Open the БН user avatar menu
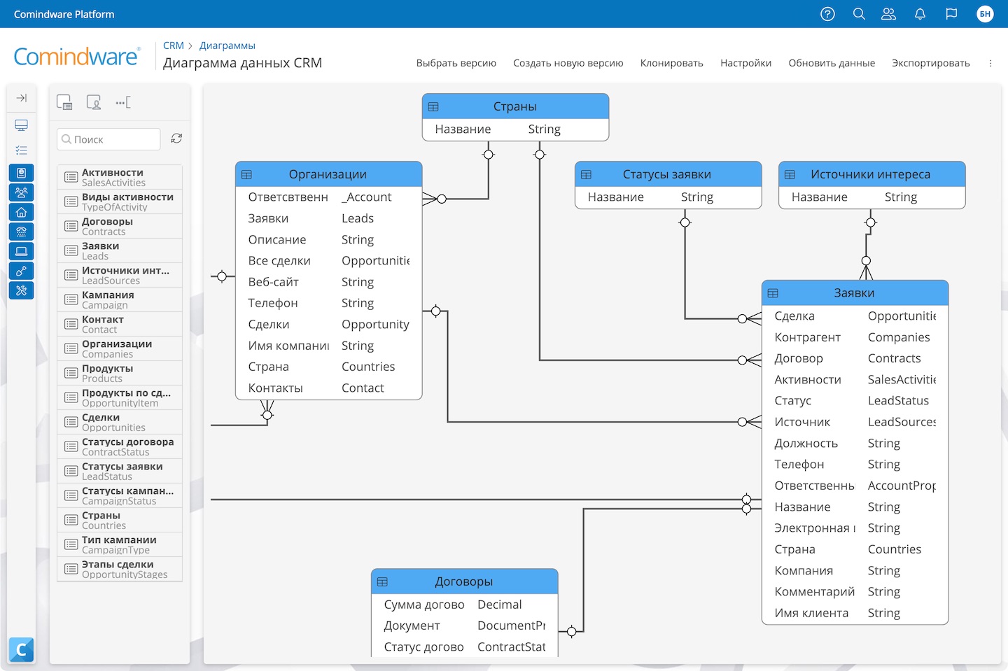 985,14
